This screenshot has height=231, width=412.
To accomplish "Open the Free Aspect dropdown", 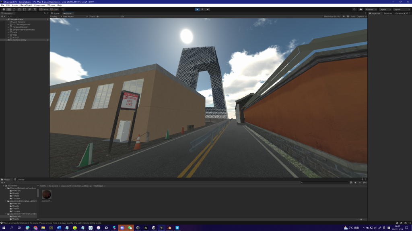I will pos(75,16).
